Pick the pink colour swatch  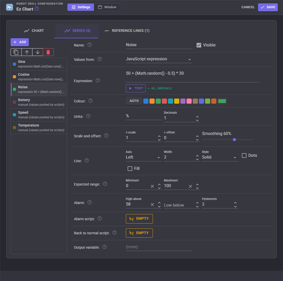tap(189, 101)
